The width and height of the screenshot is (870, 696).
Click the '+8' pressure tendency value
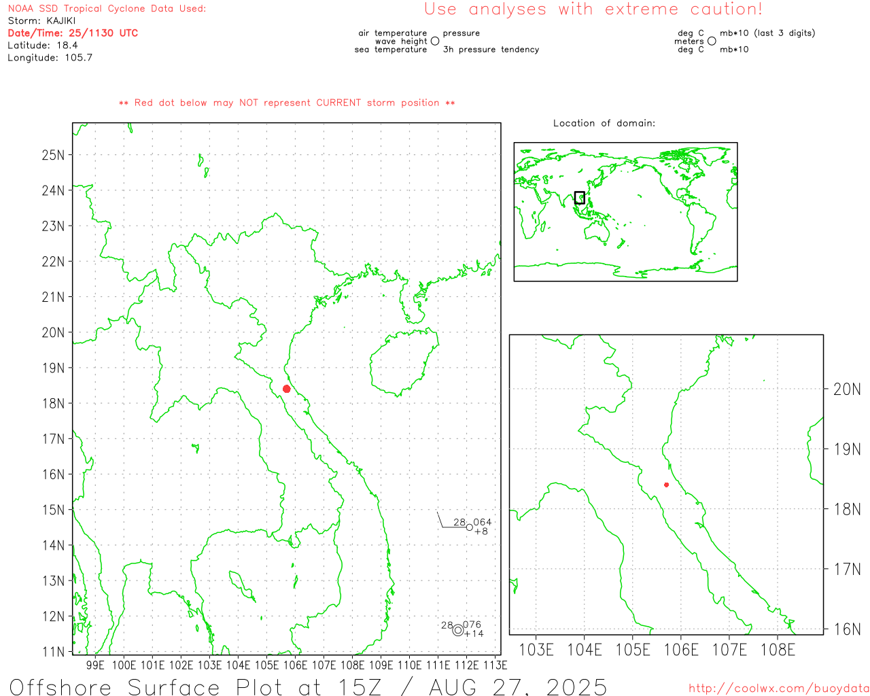point(481,532)
